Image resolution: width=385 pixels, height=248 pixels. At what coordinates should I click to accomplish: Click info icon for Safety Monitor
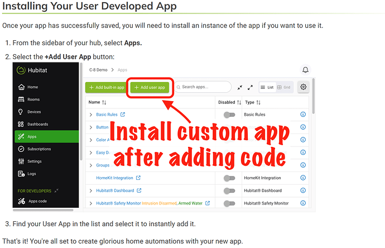click(x=303, y=203)
